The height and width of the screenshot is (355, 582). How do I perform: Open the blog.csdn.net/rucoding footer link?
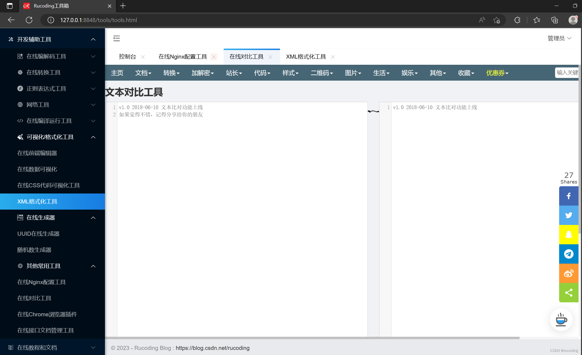[x=212, y=348]
